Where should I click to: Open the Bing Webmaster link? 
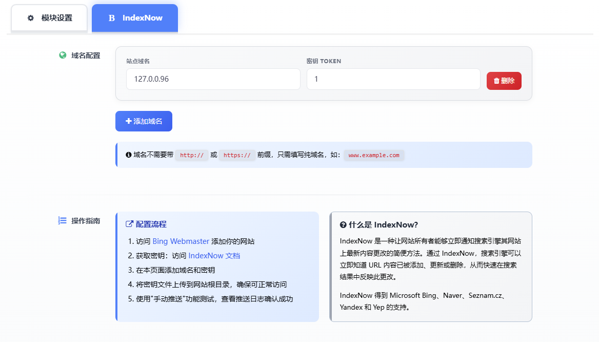(181, 241)
